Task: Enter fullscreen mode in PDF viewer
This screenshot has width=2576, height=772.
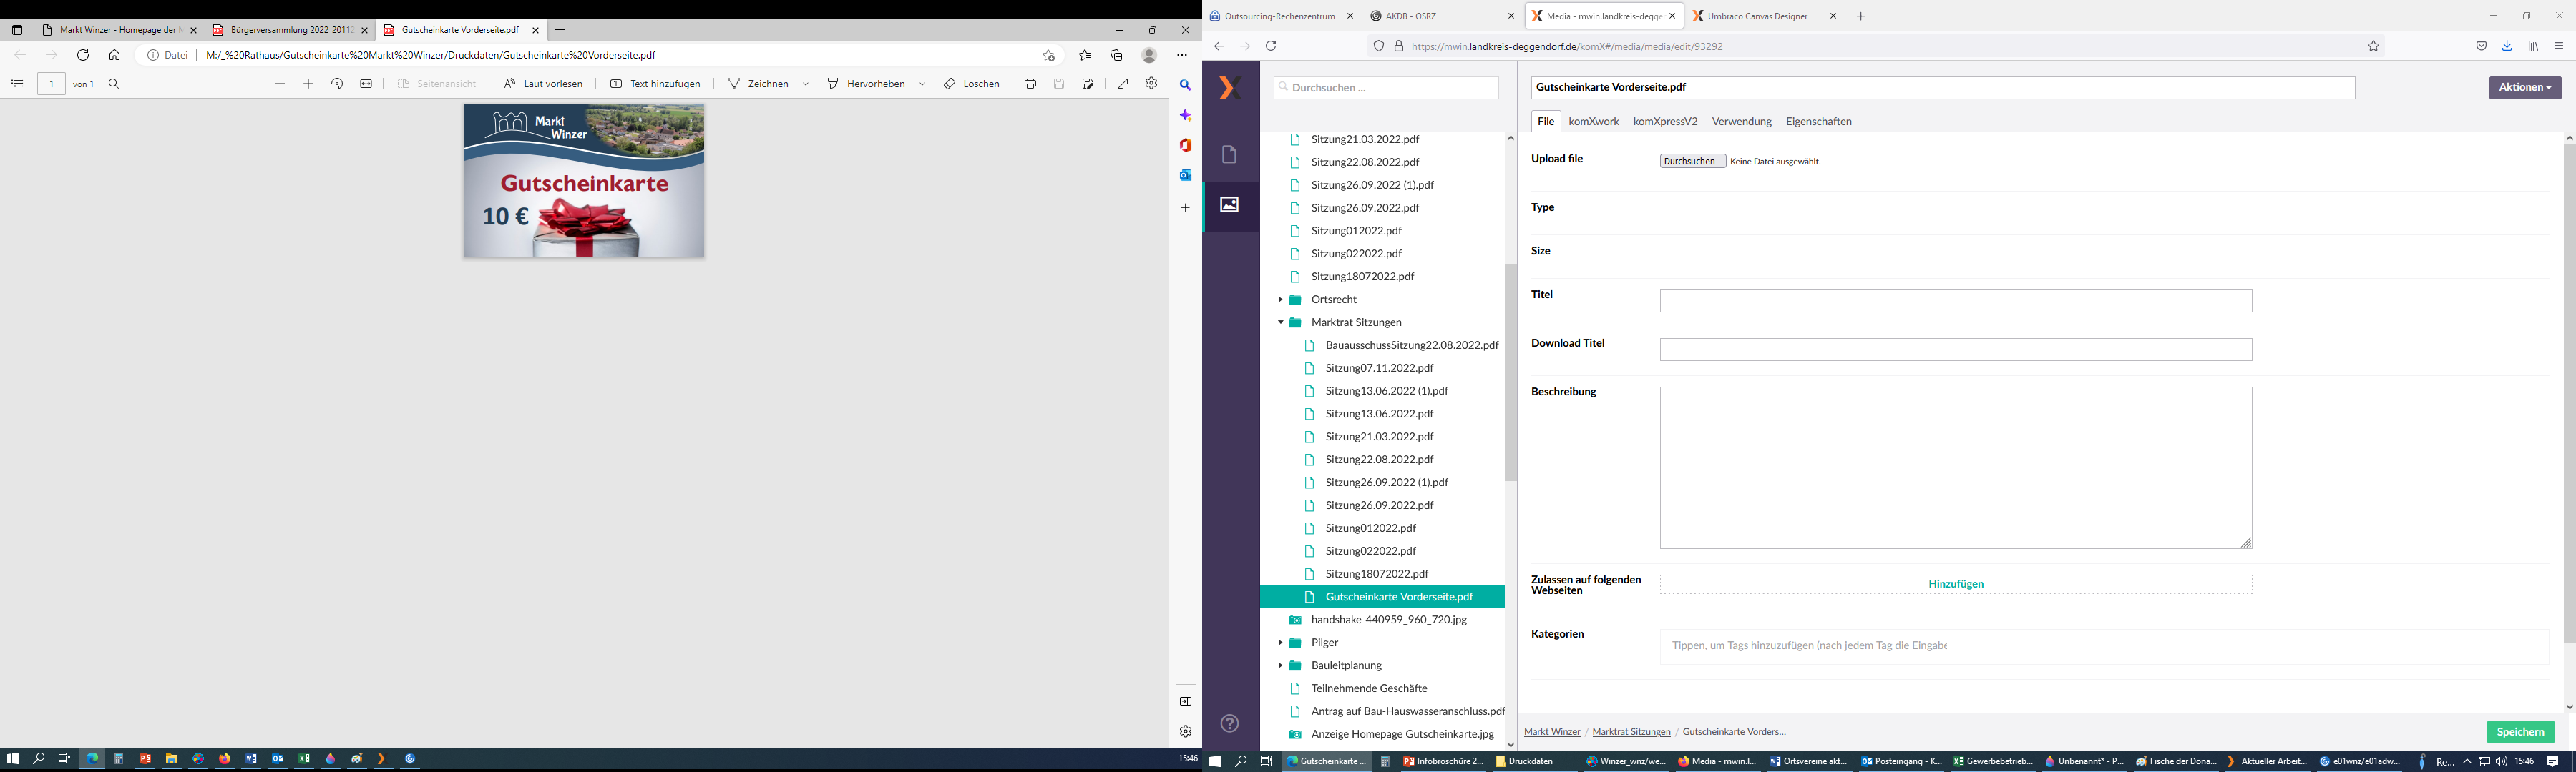Action: pos(1123,84)
